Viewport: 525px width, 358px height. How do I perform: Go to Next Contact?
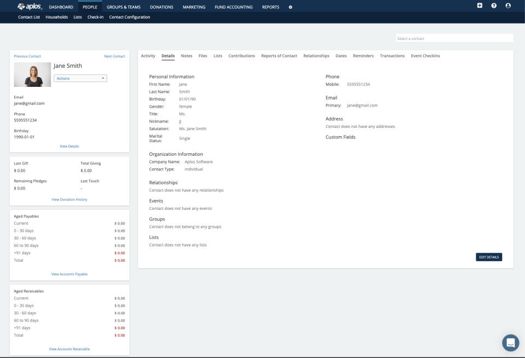(x=114, y=56)
